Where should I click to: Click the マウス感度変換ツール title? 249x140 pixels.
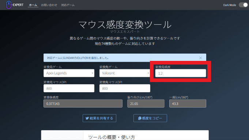125,24
